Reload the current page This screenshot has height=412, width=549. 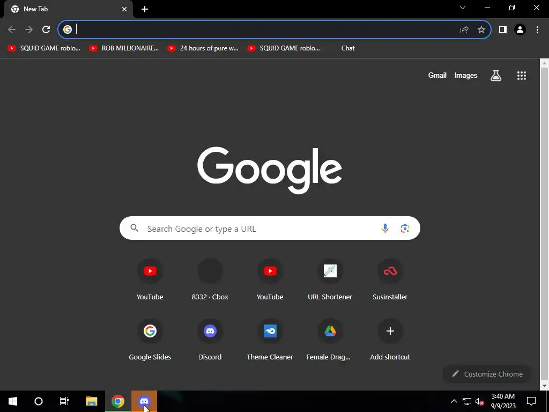pos(46,30)
